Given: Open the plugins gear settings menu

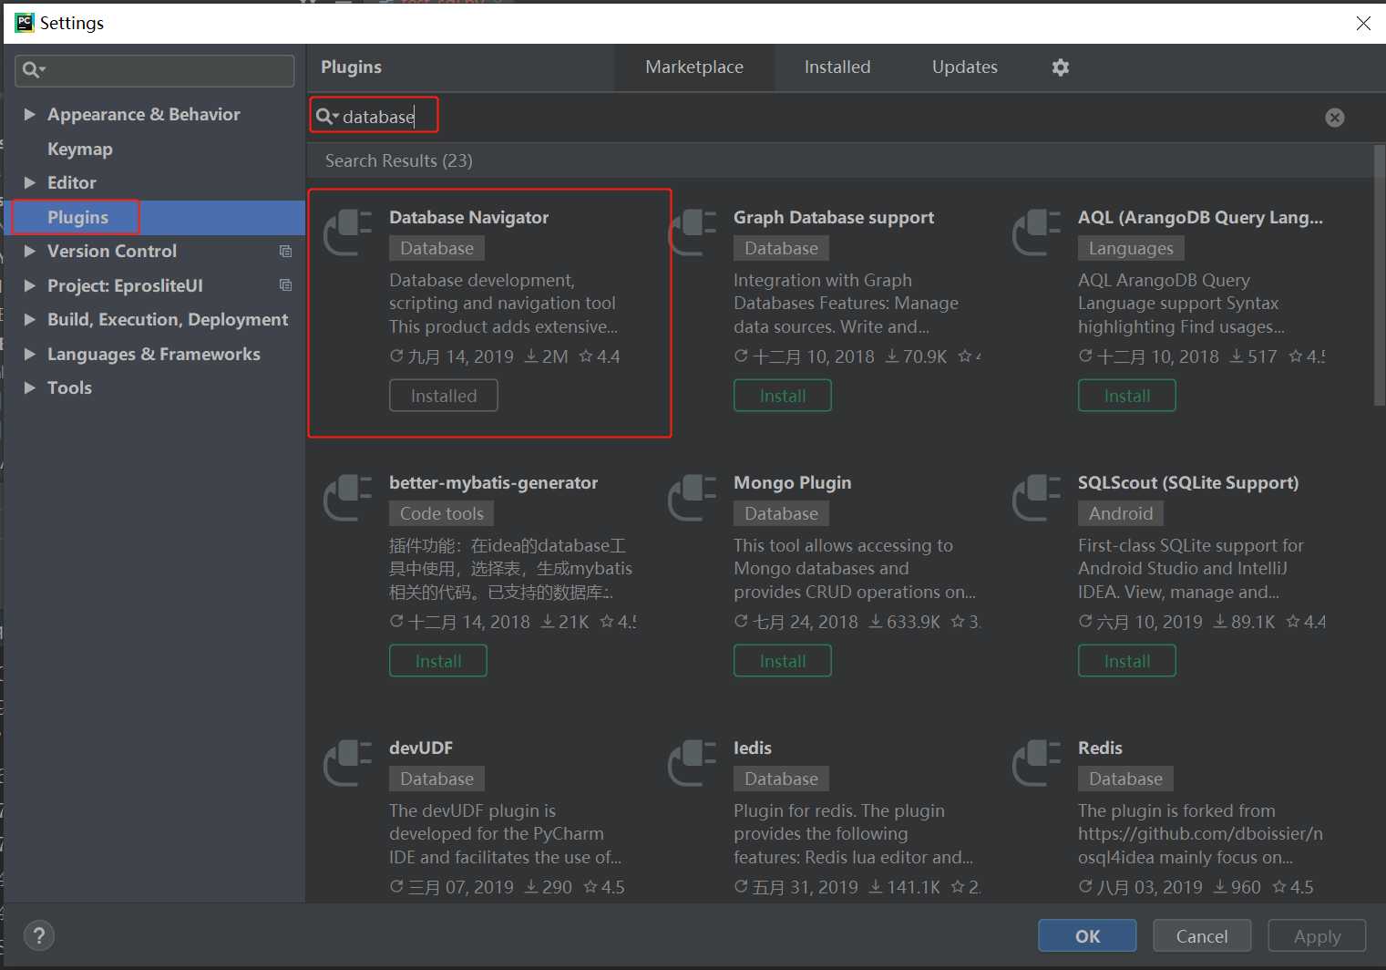Looking at the screenshot, I should [x=1060, y=67].
